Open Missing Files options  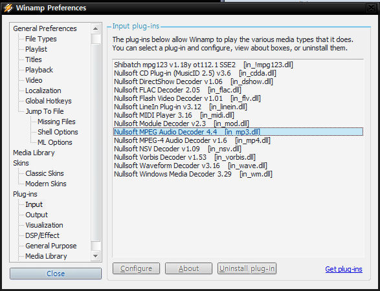point(56,122)
